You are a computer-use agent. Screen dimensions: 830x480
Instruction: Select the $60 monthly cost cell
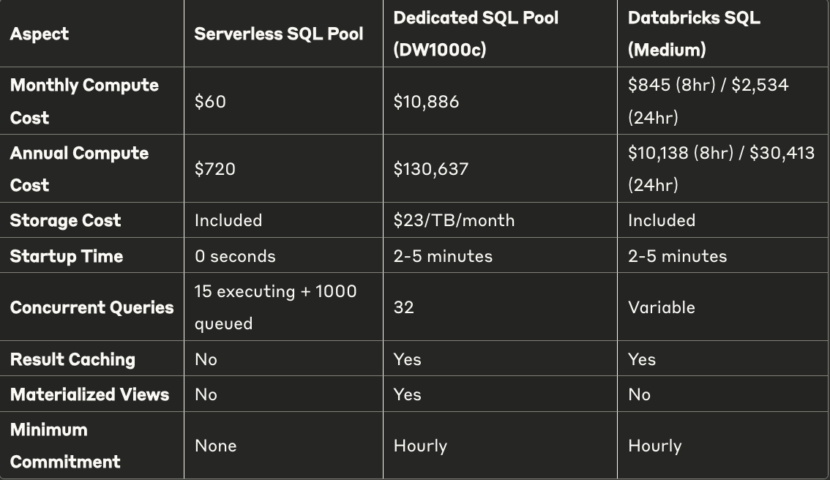coord(210,102)
